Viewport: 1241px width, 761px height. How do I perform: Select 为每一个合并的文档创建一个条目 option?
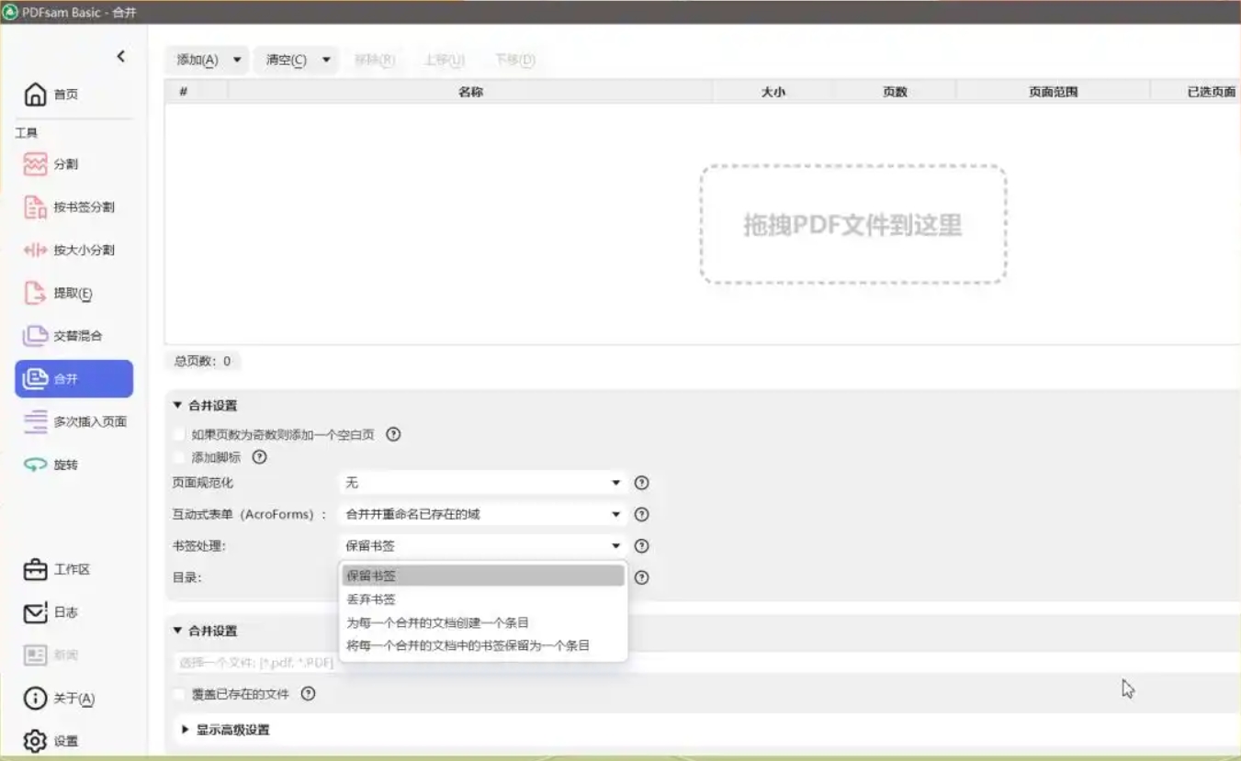(437, 622)
